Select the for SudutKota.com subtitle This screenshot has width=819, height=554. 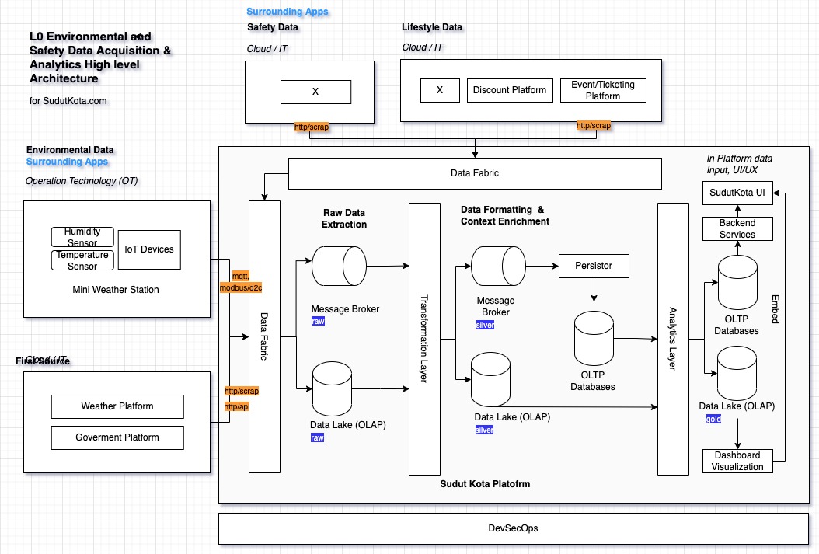click(68, 101)
